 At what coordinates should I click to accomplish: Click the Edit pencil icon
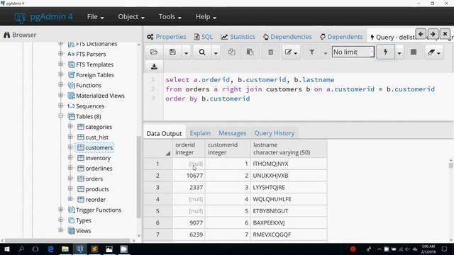(x=288, y=52)
